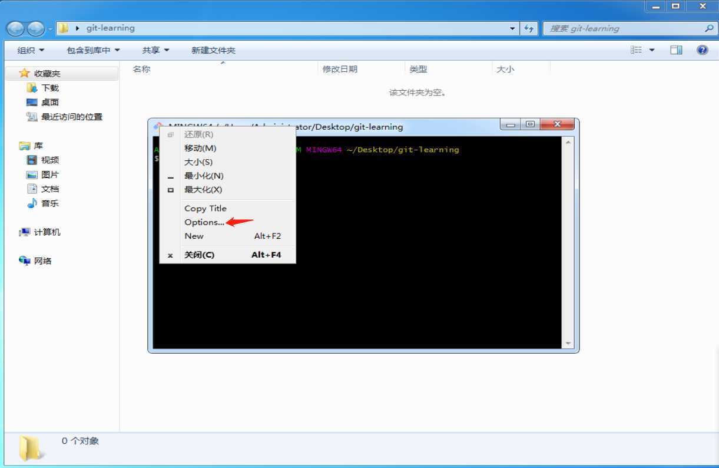Click the search magnifier icon
The width and height of the screenshot is (719, 468).
click(709, 28)
